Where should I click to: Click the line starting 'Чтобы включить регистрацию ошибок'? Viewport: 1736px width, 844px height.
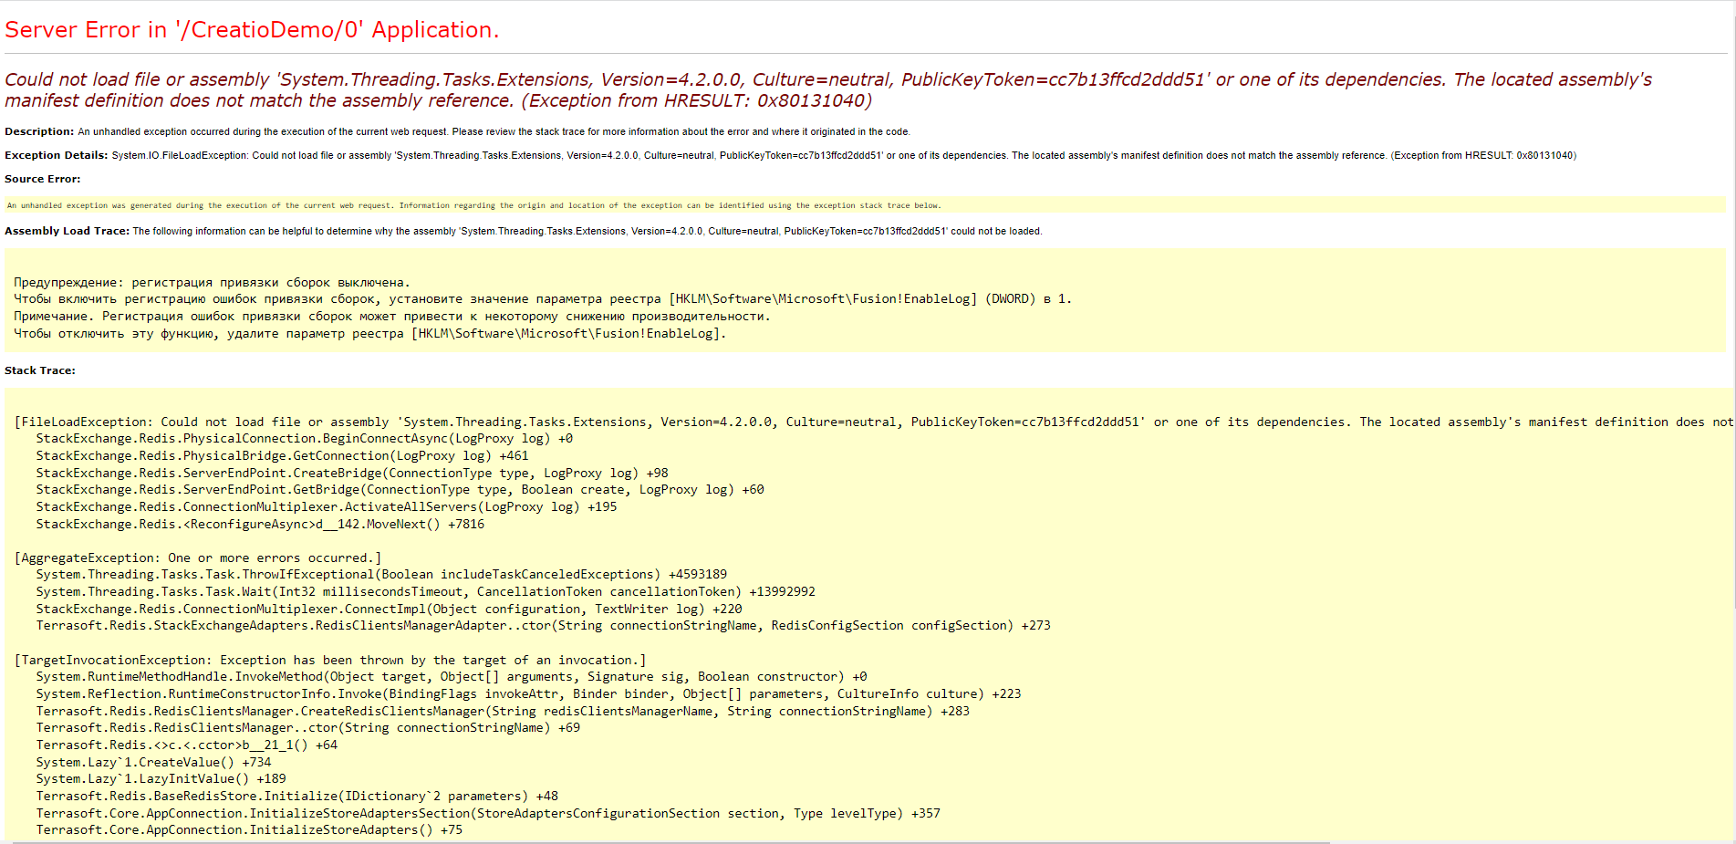coord(543,299)
